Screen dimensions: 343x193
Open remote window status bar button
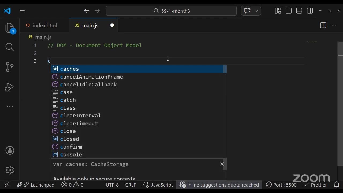7,185
